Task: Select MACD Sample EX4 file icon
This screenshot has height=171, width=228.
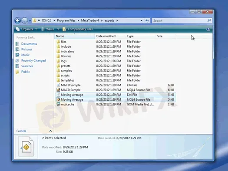Action: [x=58, y=85]
